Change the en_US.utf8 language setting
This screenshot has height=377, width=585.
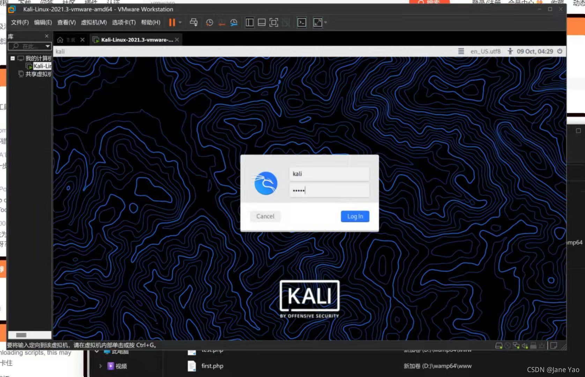486,51
